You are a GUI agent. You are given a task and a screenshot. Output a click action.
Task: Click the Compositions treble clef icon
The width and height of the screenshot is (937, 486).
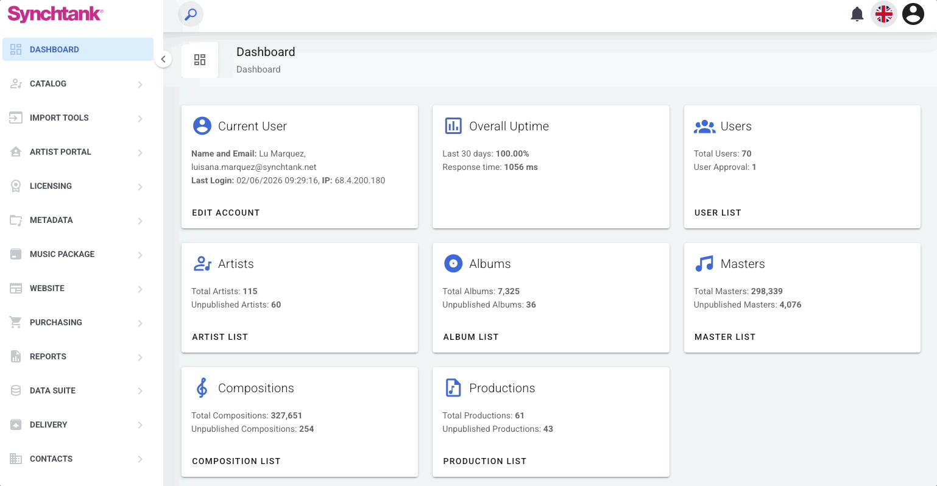[x=202, y=388]
